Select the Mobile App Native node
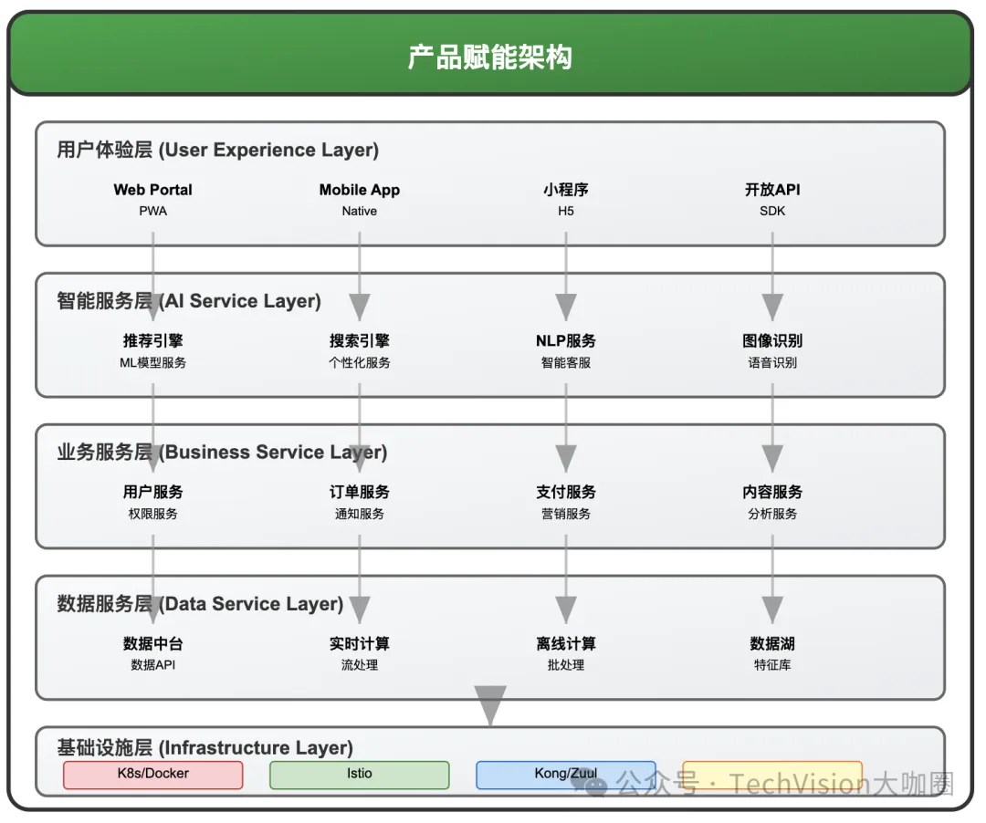The width and height of the screenshot is (986, 823). click(359, 199)
